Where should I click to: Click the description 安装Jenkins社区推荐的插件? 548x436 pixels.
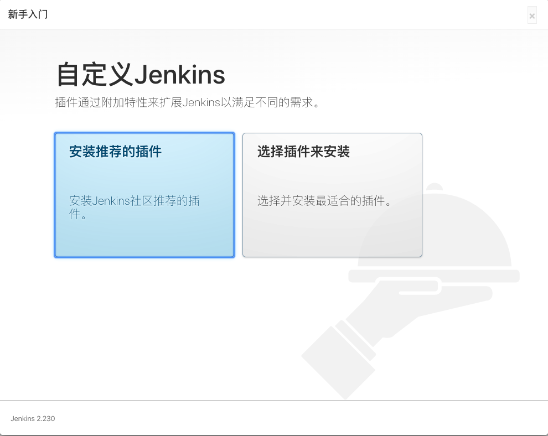tap(134, 207)
